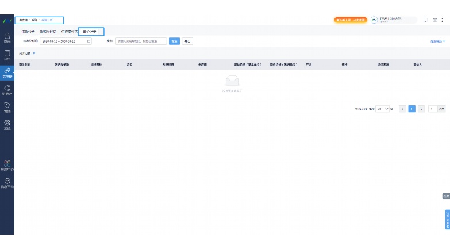Open the message bubble icon in the header

tap(426, 20)
